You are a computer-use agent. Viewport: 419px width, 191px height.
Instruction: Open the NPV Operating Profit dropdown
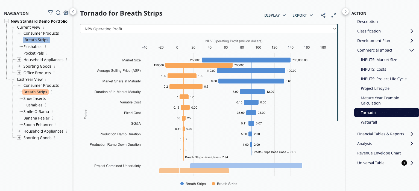tap(208, 29)
